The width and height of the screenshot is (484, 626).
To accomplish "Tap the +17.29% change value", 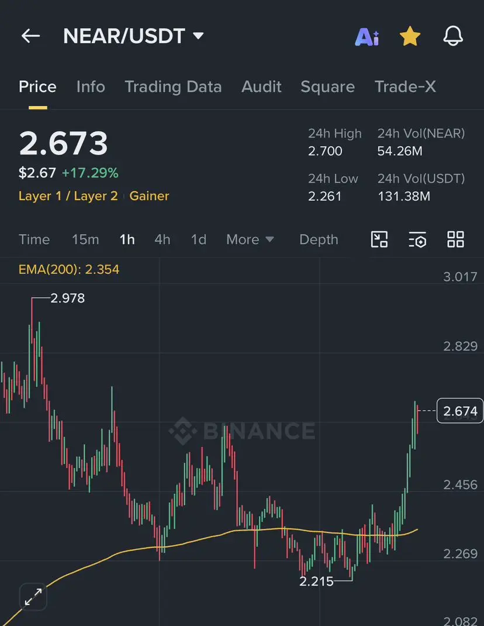I will [90, 173].
